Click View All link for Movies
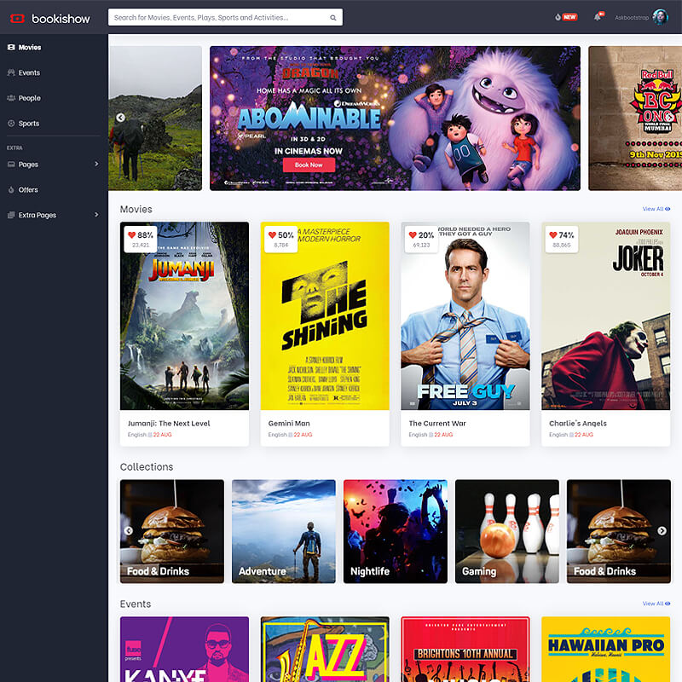The height and width of the screenshot is (682, 682). (656, 209)
